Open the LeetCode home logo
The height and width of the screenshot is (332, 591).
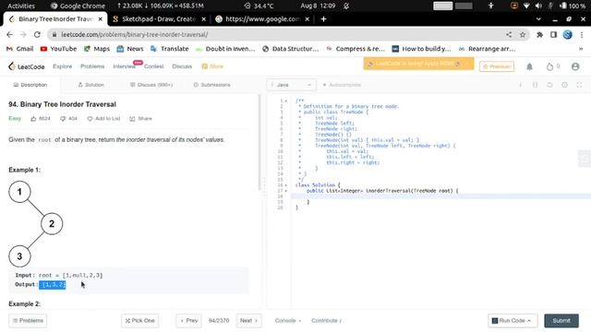click(27, 66)
